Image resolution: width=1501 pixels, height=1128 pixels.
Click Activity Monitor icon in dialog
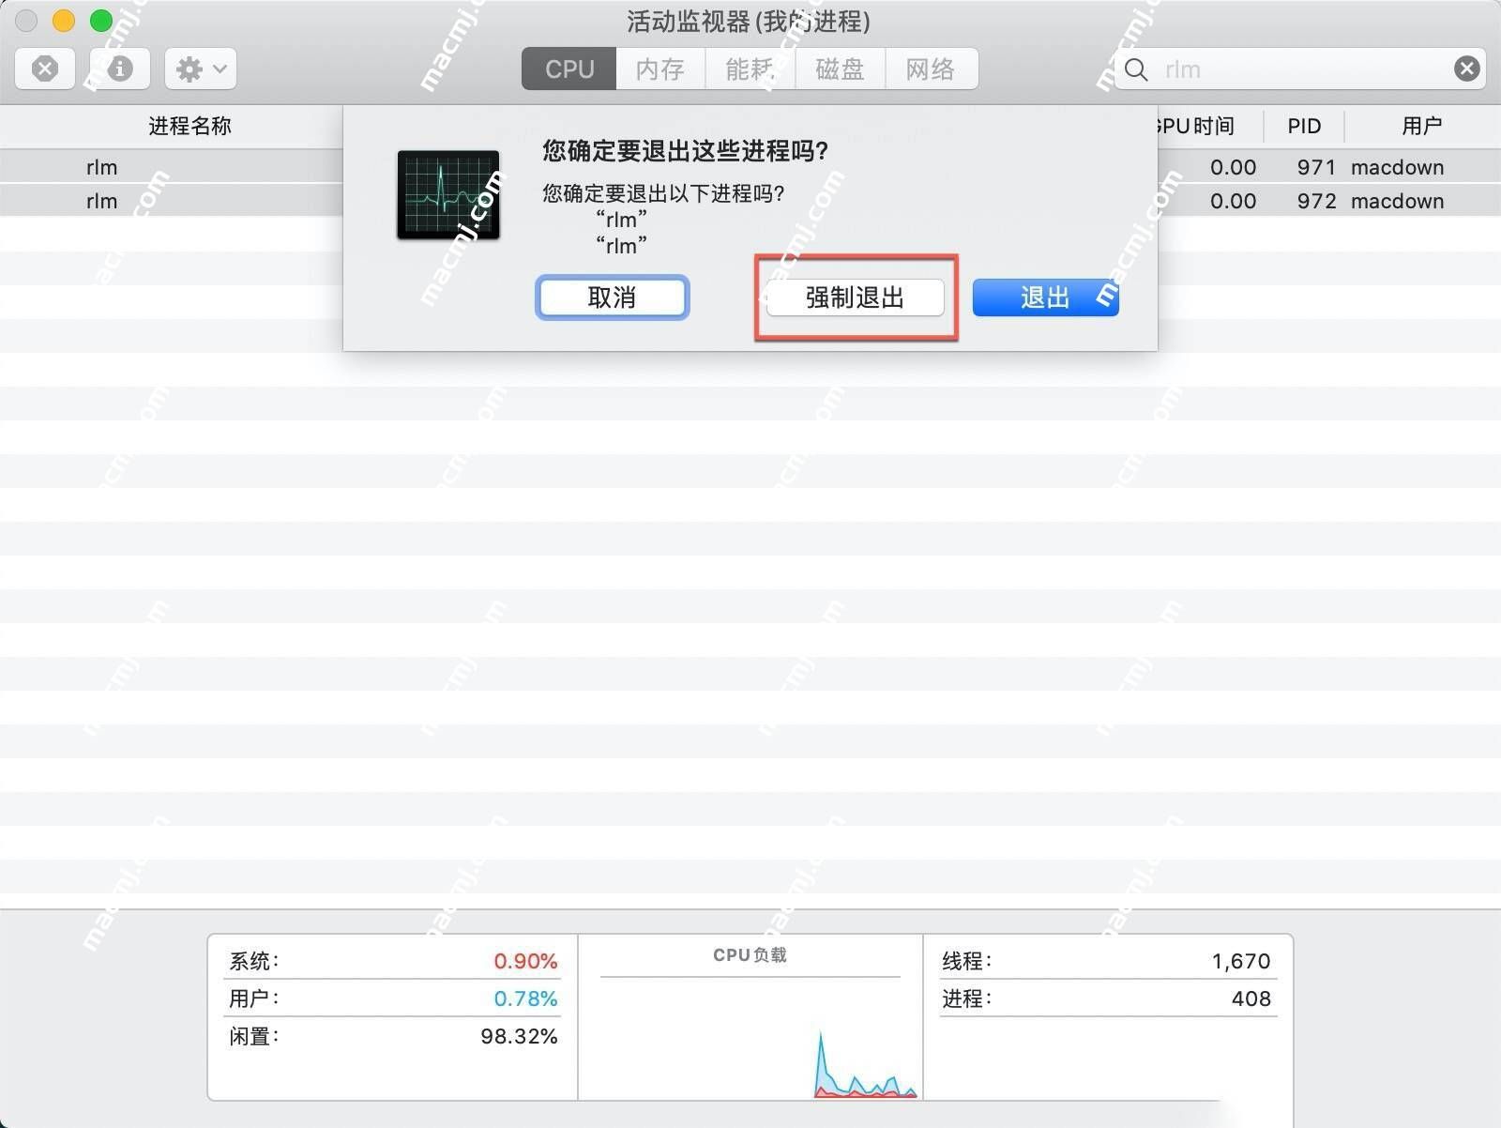point(448,195)
